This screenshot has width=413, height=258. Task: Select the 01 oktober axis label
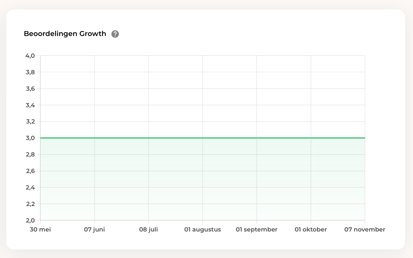coord(311,229)
